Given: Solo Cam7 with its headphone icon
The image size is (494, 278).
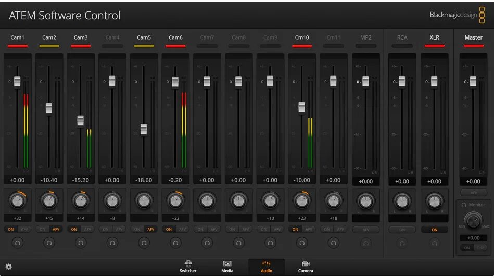Looking at the screenshot, I should (x=207, y=243).
